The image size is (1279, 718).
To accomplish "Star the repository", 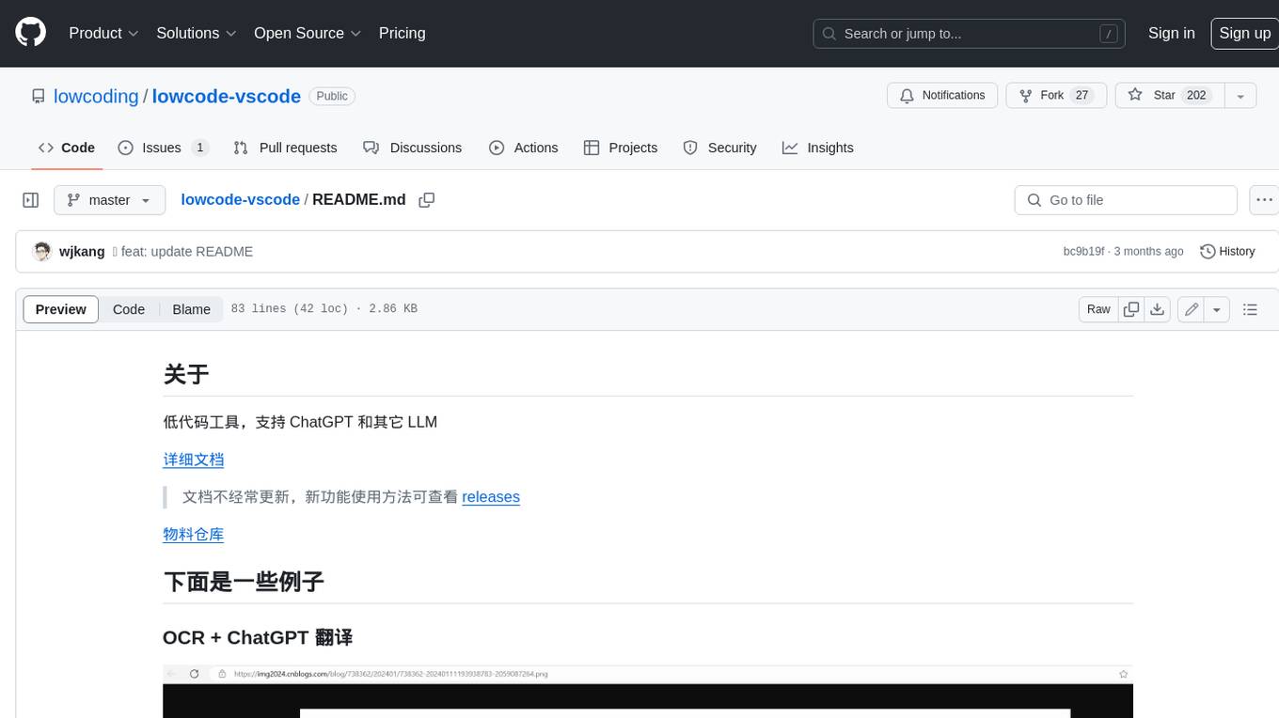I will pyautogui.click(x=1169, y=96).
